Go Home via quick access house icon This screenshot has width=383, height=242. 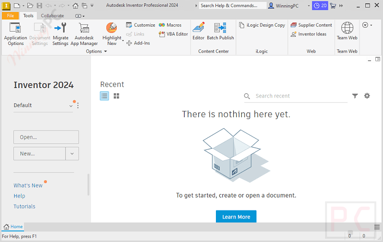coord(76,5)
